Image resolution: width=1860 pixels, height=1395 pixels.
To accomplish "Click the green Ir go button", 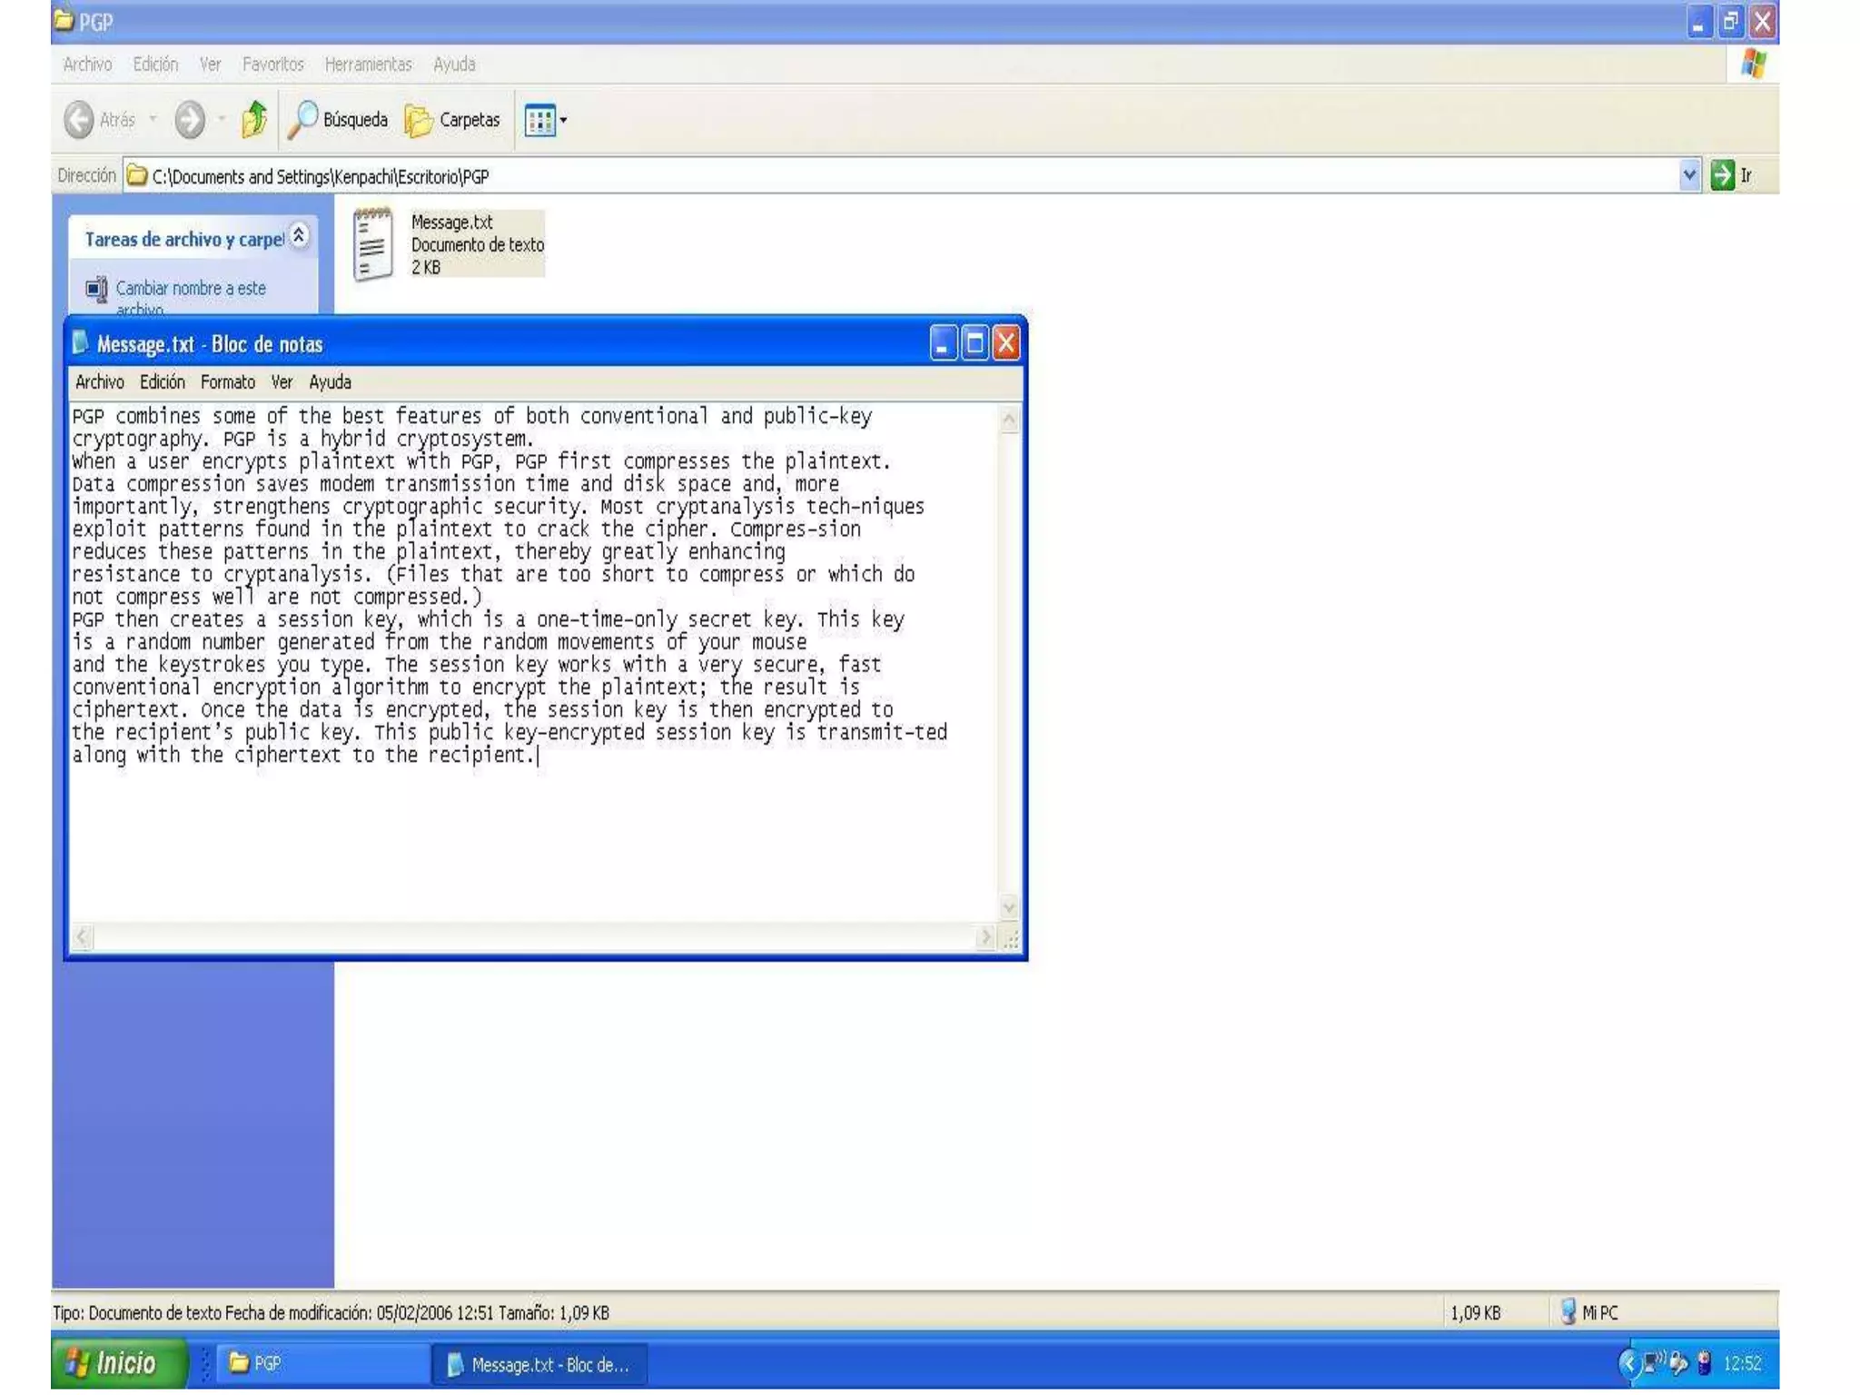I will [x=1722, y=174].
